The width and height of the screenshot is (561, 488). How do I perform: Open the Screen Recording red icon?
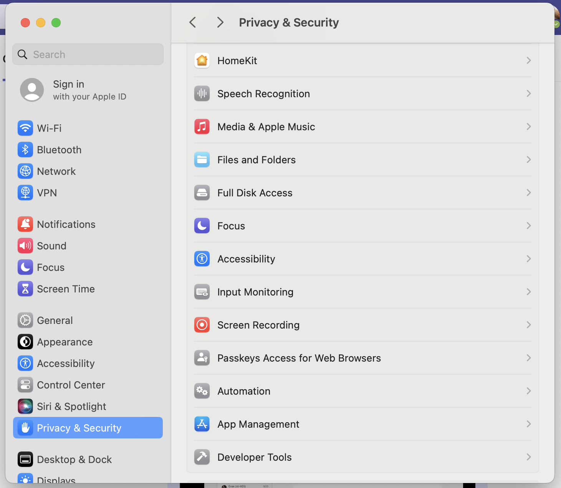pos(202,325)
